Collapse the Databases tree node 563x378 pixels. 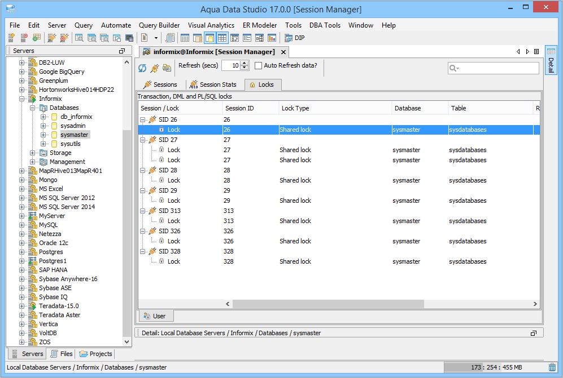tap(33, 108)
